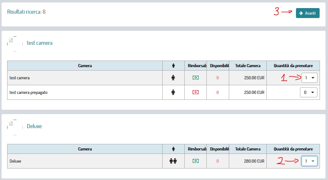Click person icon in test camera prepagato row
The image size is (328, 180).
click(173, 92)
